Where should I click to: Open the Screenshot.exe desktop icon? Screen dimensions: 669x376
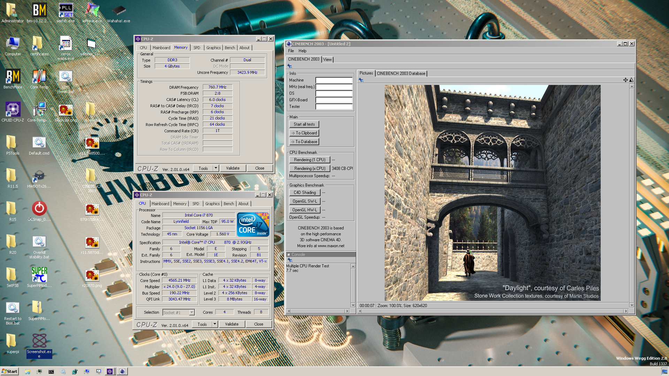pyautogui.click(x=39, y=346)
